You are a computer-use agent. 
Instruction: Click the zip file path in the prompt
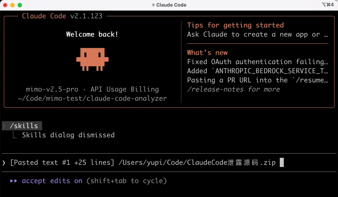pos(197,163)
